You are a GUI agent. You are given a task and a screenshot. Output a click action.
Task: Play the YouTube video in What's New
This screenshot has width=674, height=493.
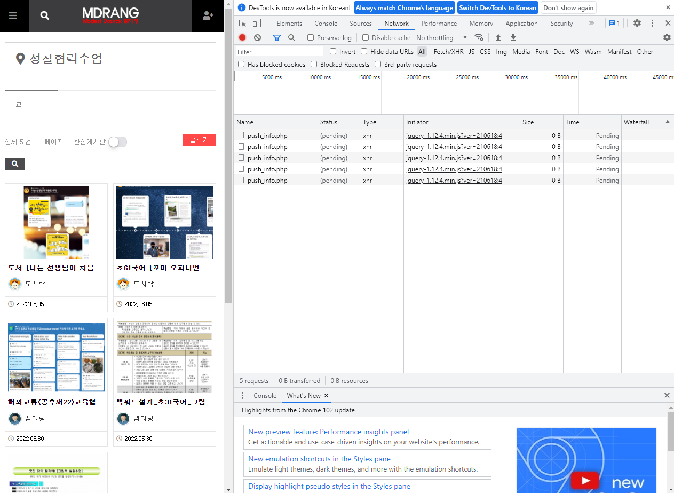point(585,480)
